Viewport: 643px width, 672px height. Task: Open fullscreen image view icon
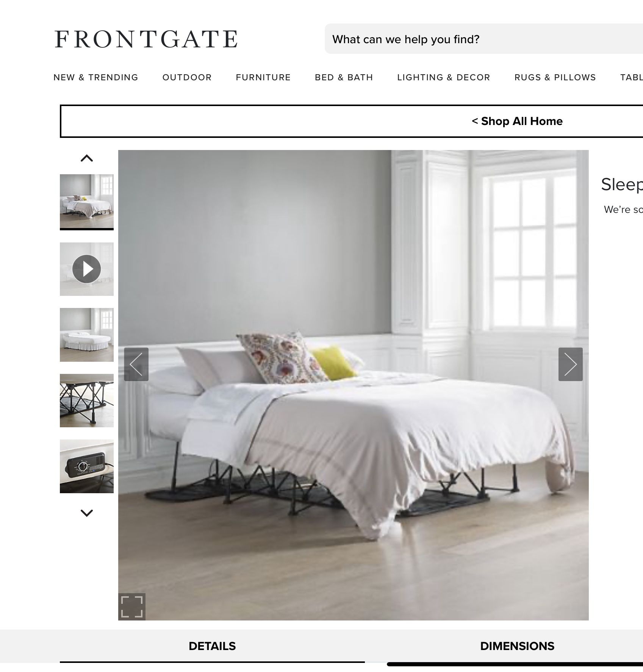[132, 606]
